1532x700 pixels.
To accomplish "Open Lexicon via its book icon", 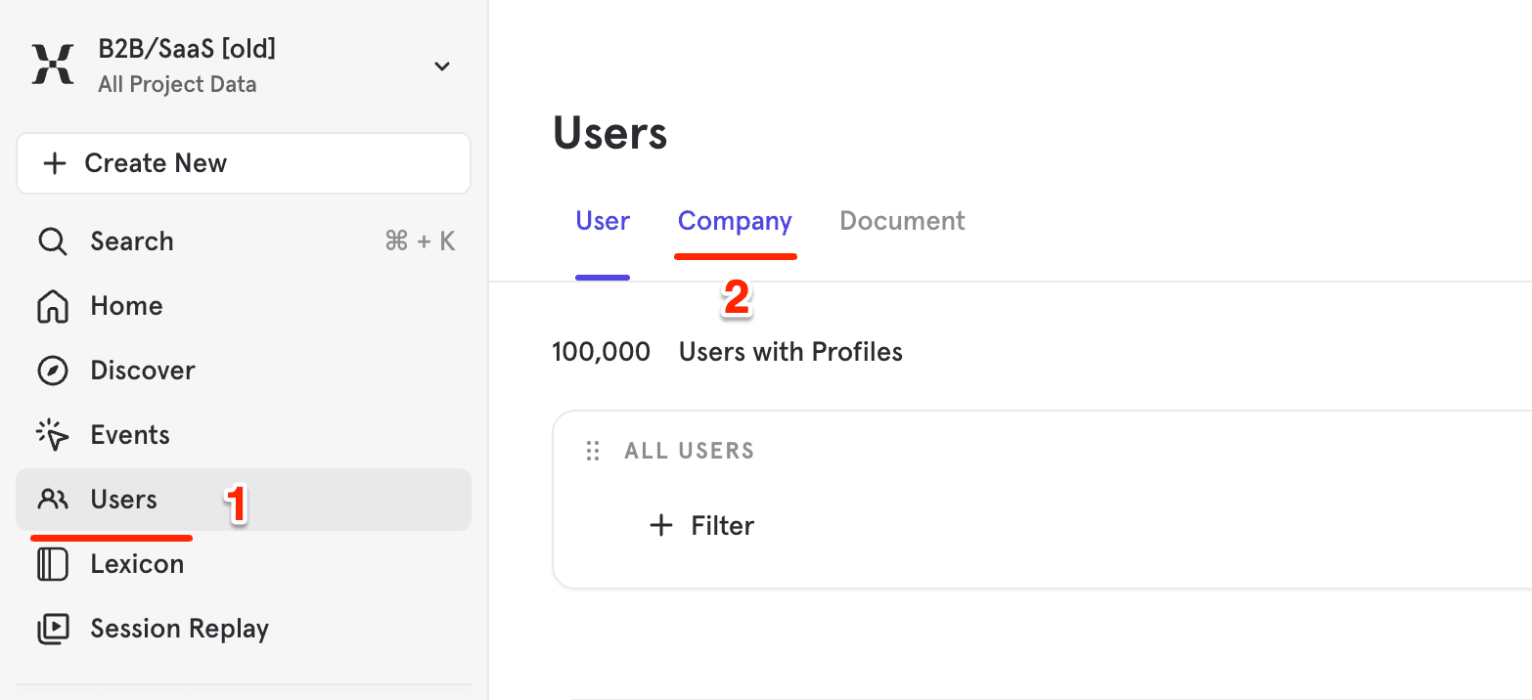I will 52,563.
